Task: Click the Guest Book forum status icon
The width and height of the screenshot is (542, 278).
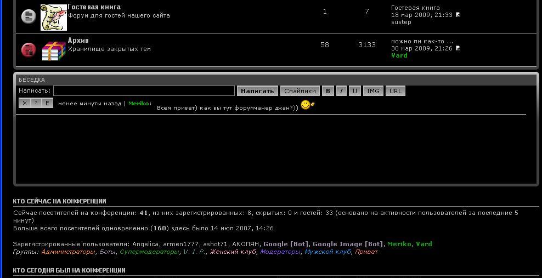Action: click(28, 16)
